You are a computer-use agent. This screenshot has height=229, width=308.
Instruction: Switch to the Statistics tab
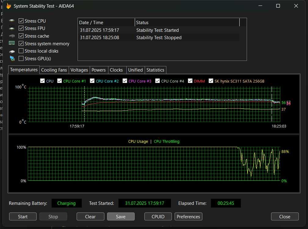coord(155,70)
